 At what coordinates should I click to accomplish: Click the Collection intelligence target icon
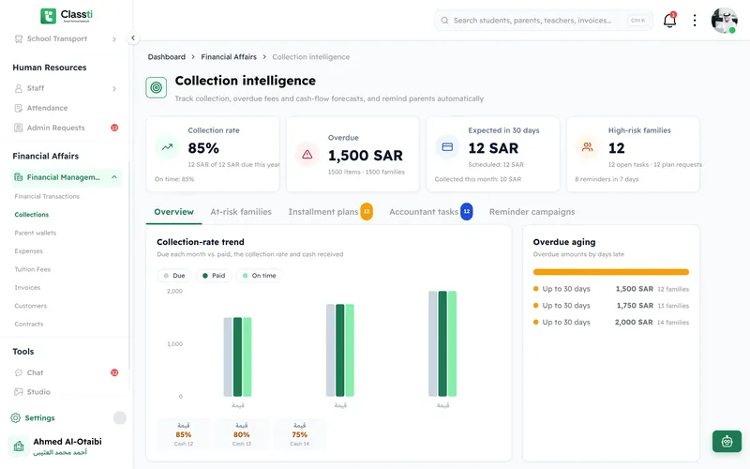(x=156, y=87)
